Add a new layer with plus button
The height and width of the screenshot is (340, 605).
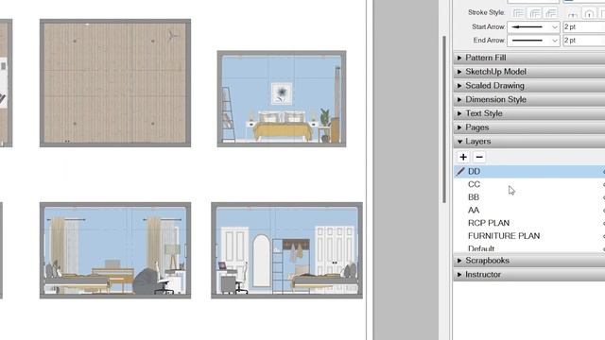click(463, 158)
